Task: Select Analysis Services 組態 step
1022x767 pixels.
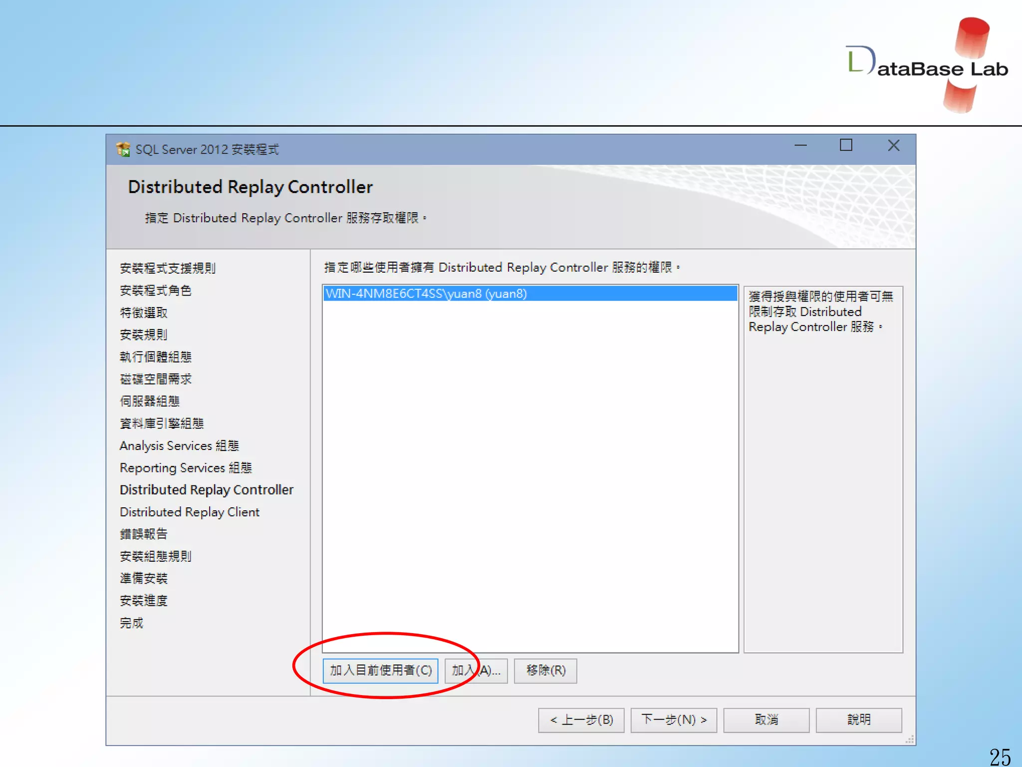Action: pos(179,445)
